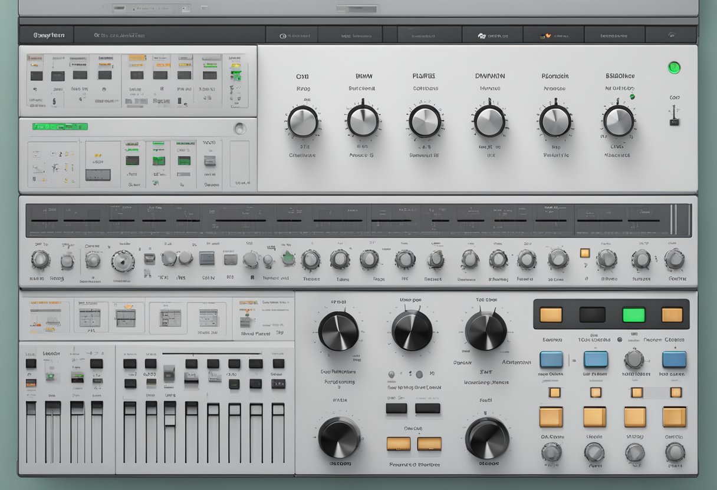
Task: Click the small gray knob between the blue buttons
Action: click(x=634, y=359)
